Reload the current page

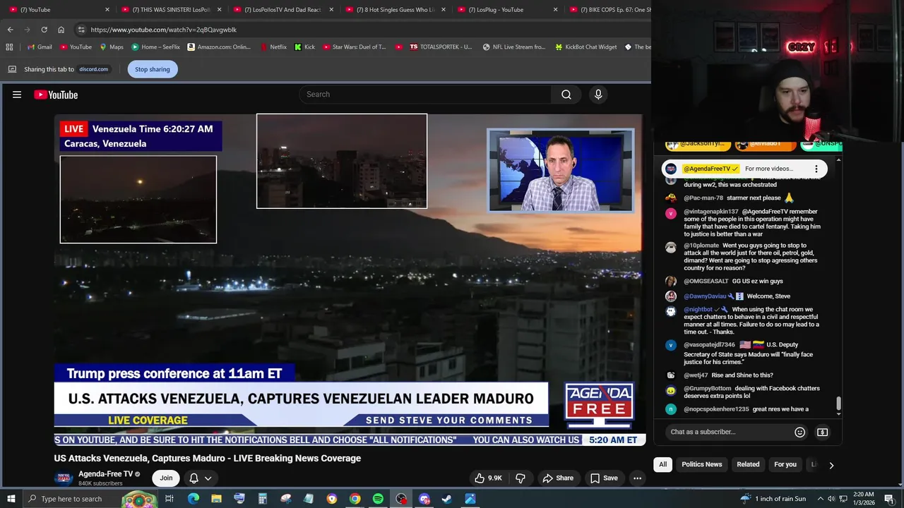coord(44,30)
